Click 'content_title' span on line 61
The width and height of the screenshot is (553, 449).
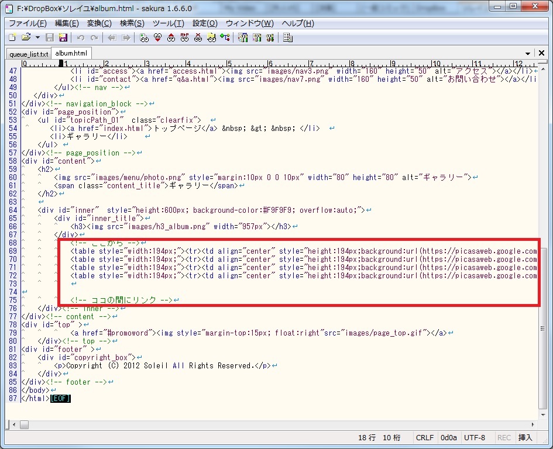point(134,186)
